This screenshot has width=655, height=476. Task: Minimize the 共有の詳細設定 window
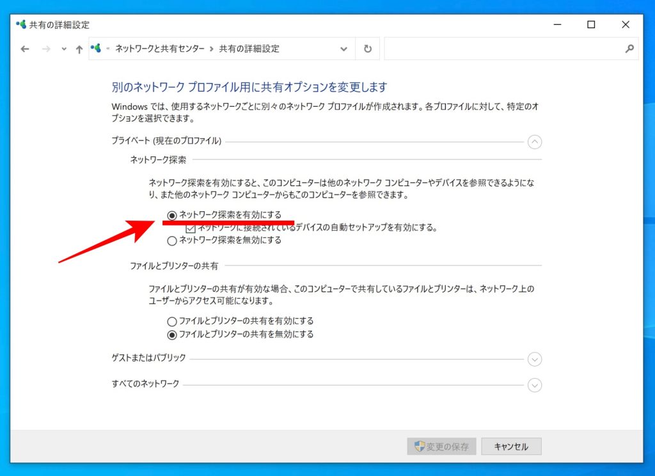557,25
